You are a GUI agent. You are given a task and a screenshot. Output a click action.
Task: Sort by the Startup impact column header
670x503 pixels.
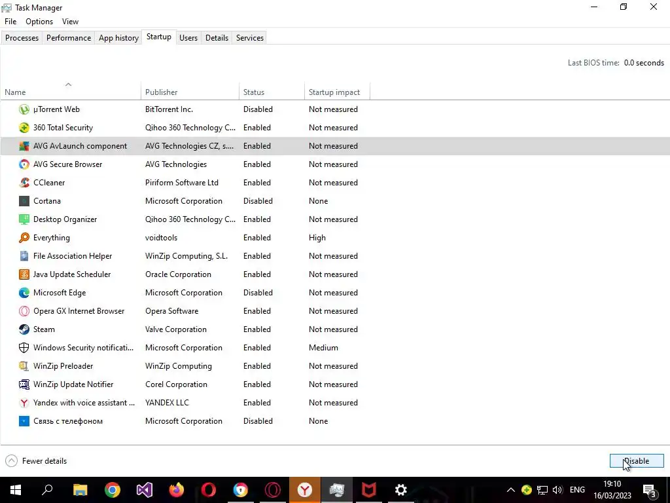pyautogui.click(x=337, y=92)
